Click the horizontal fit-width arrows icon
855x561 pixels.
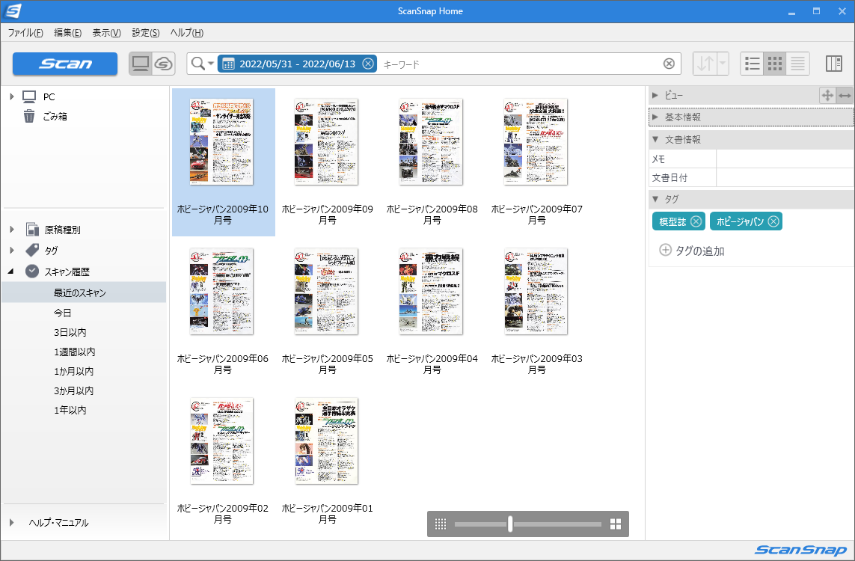click(845, 96)
